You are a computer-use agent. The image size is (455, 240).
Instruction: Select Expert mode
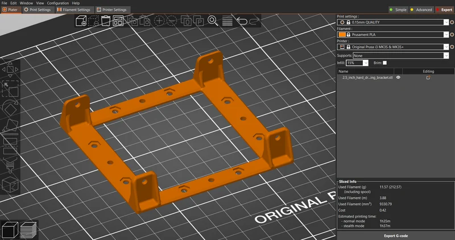click(444, 10)
